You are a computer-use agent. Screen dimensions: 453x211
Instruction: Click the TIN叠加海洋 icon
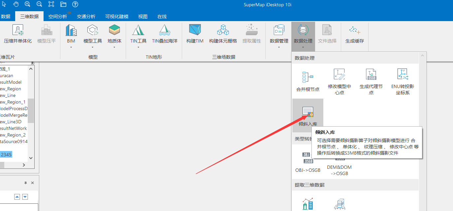coord(165,30)
